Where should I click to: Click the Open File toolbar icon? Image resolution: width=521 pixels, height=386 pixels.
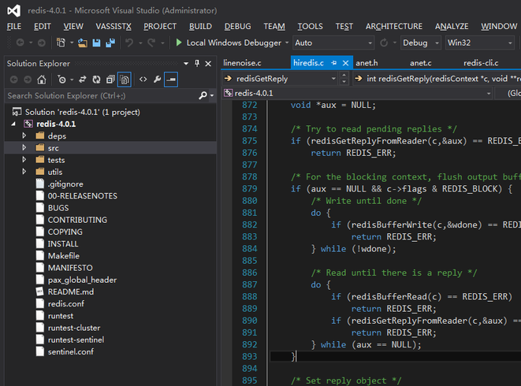(83, 43)
